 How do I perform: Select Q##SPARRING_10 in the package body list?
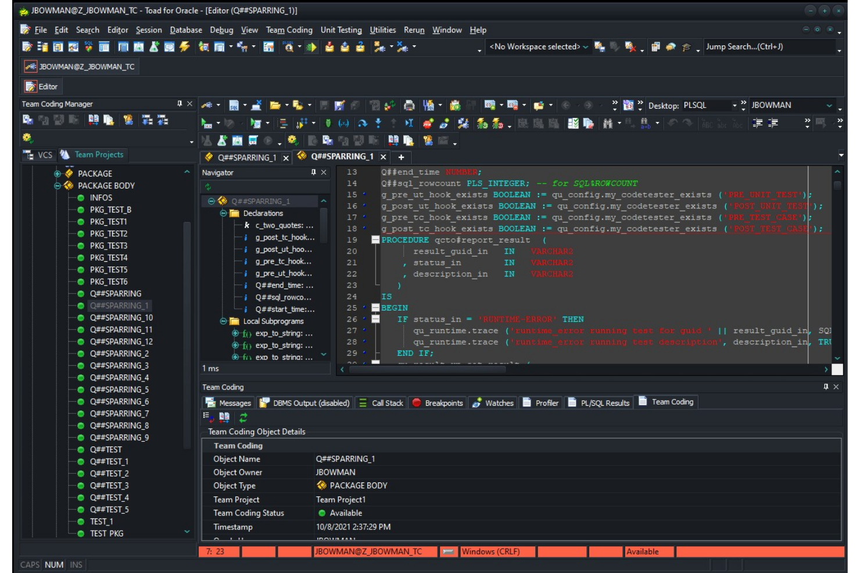point(121,318)
